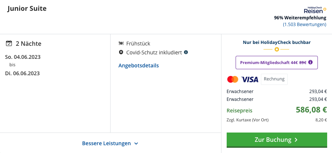Click the So. 04.06.2023 start date
The image size is (332, 153).
coord(23,57)
